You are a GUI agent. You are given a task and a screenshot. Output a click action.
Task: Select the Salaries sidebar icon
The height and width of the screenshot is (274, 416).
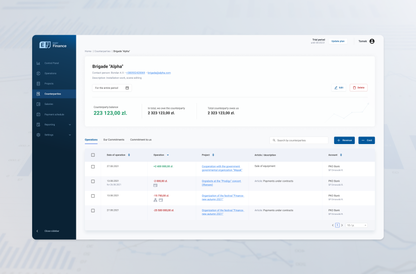(x=39, y=104)
